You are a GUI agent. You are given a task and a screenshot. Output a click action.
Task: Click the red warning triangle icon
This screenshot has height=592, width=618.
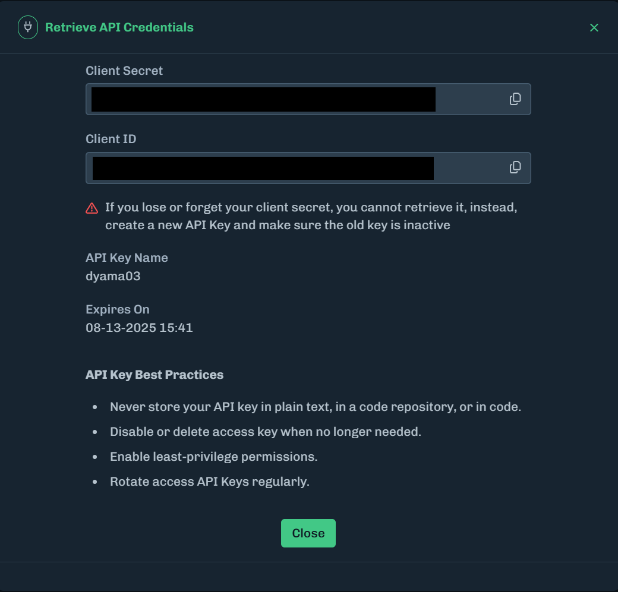pos(92,208)
